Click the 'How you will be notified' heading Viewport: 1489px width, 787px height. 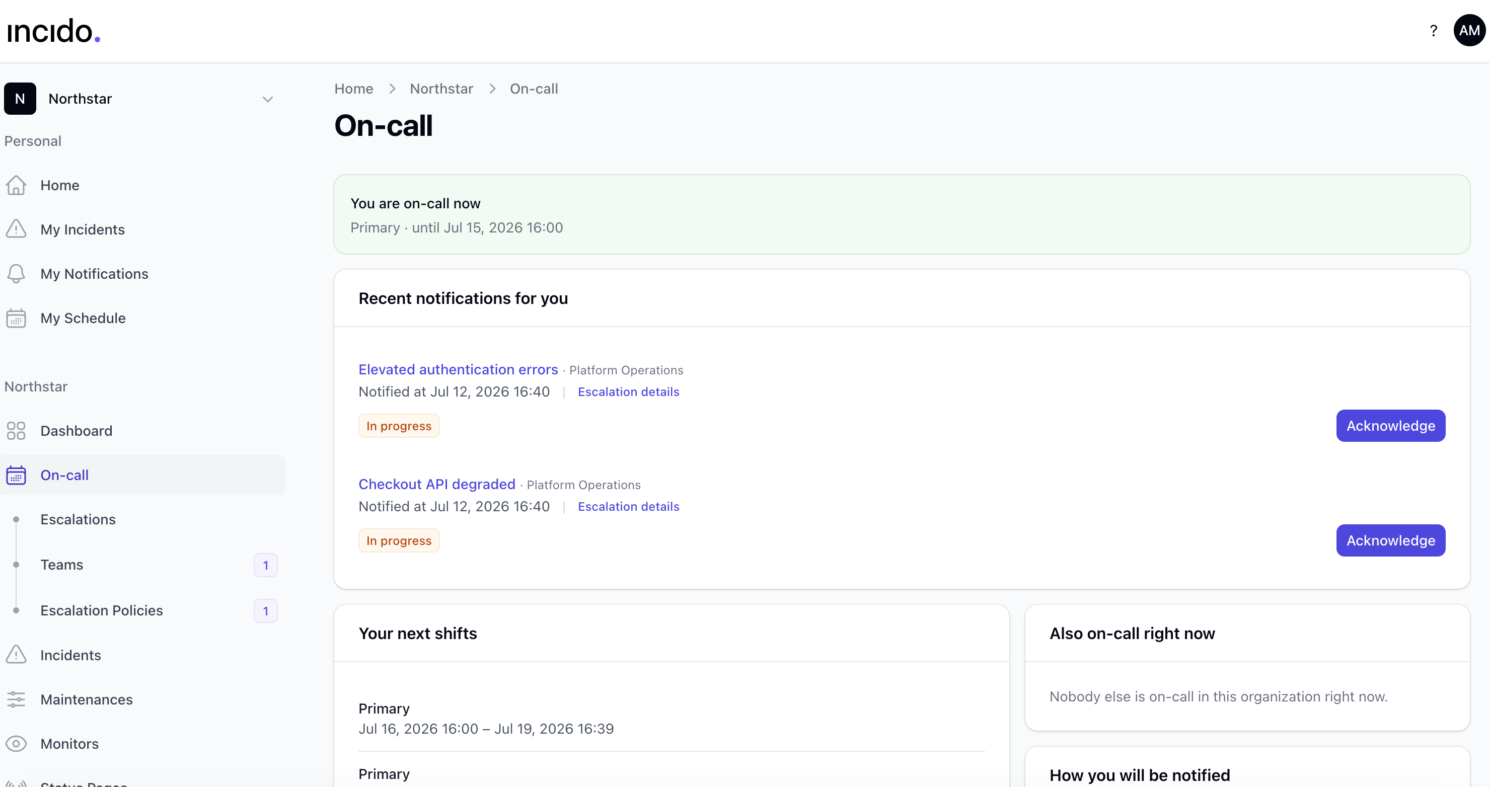(1139, 775)
